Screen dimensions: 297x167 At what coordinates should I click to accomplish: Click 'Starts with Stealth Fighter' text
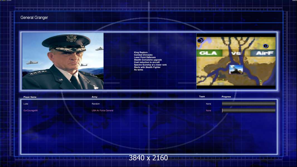click(147, 67)
